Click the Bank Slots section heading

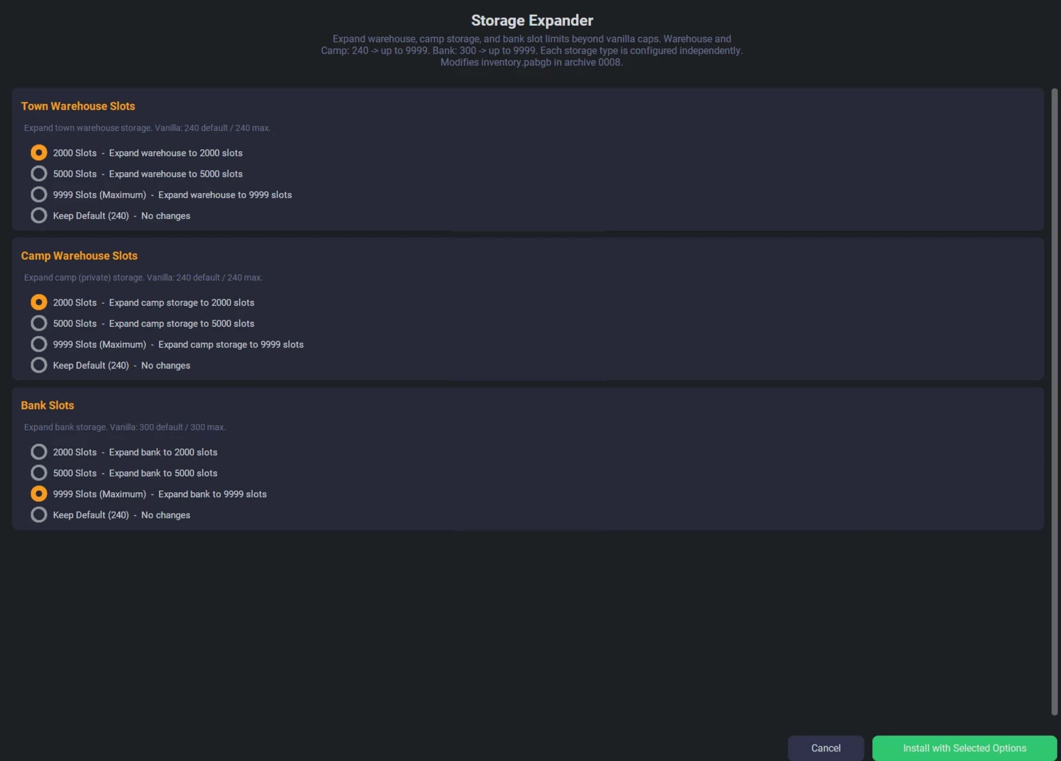(x=47, y=406)
